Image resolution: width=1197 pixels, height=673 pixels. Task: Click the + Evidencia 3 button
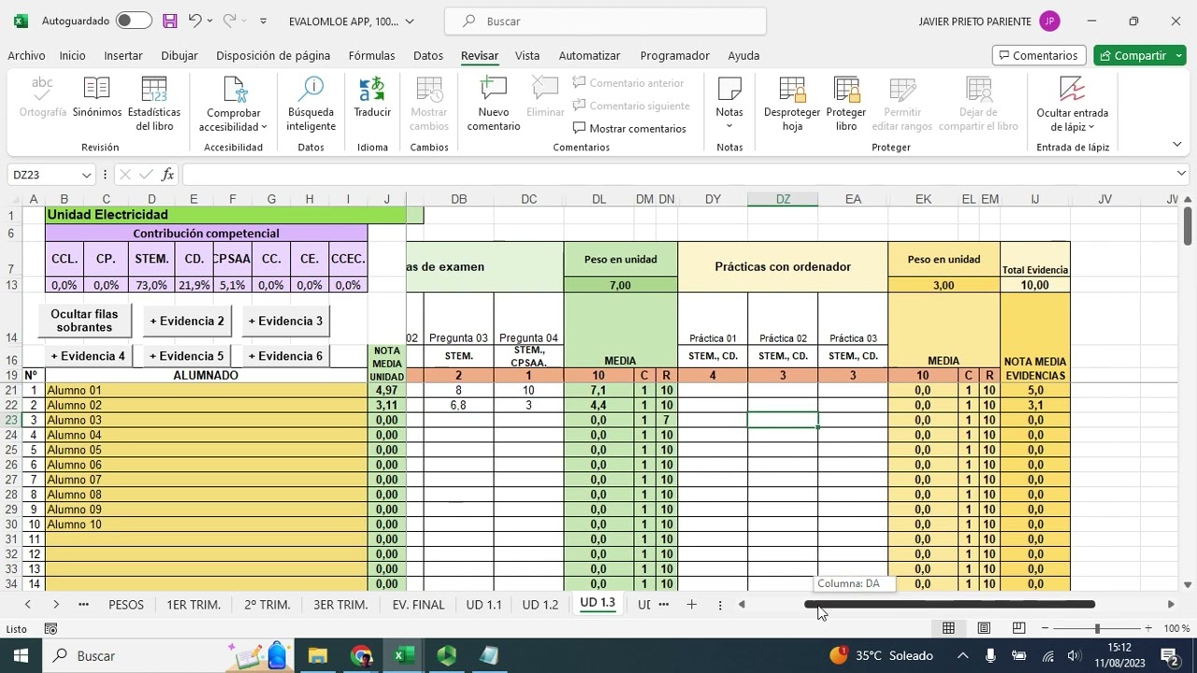pyautogui.click(x=285, y=321)
